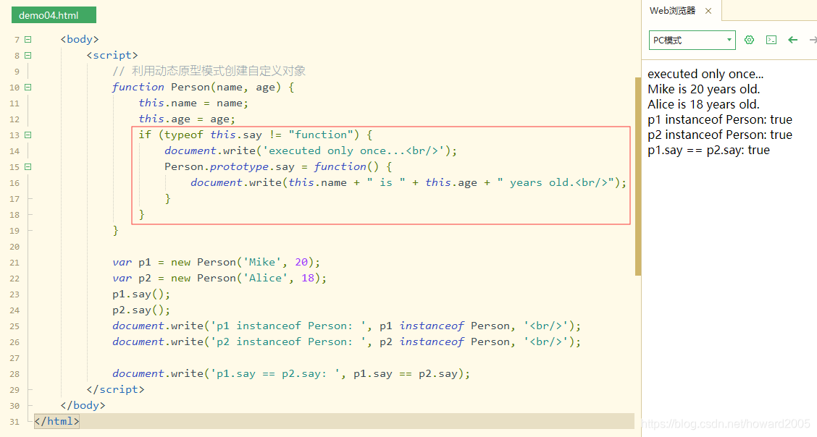Click the editor vertical scrollbar thumb
This screenshot has width=817, height=437.
[638, 176]
